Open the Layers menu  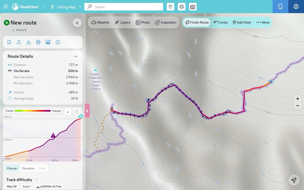click(x=123, y=23)
